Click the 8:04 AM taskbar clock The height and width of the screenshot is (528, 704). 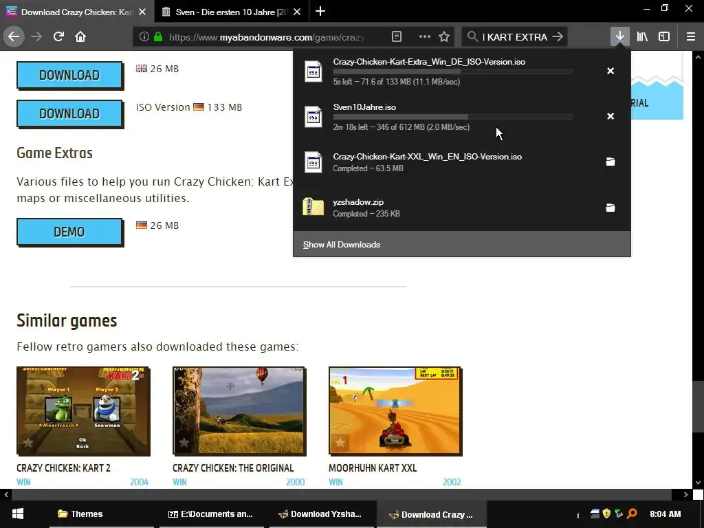point(665,514)
